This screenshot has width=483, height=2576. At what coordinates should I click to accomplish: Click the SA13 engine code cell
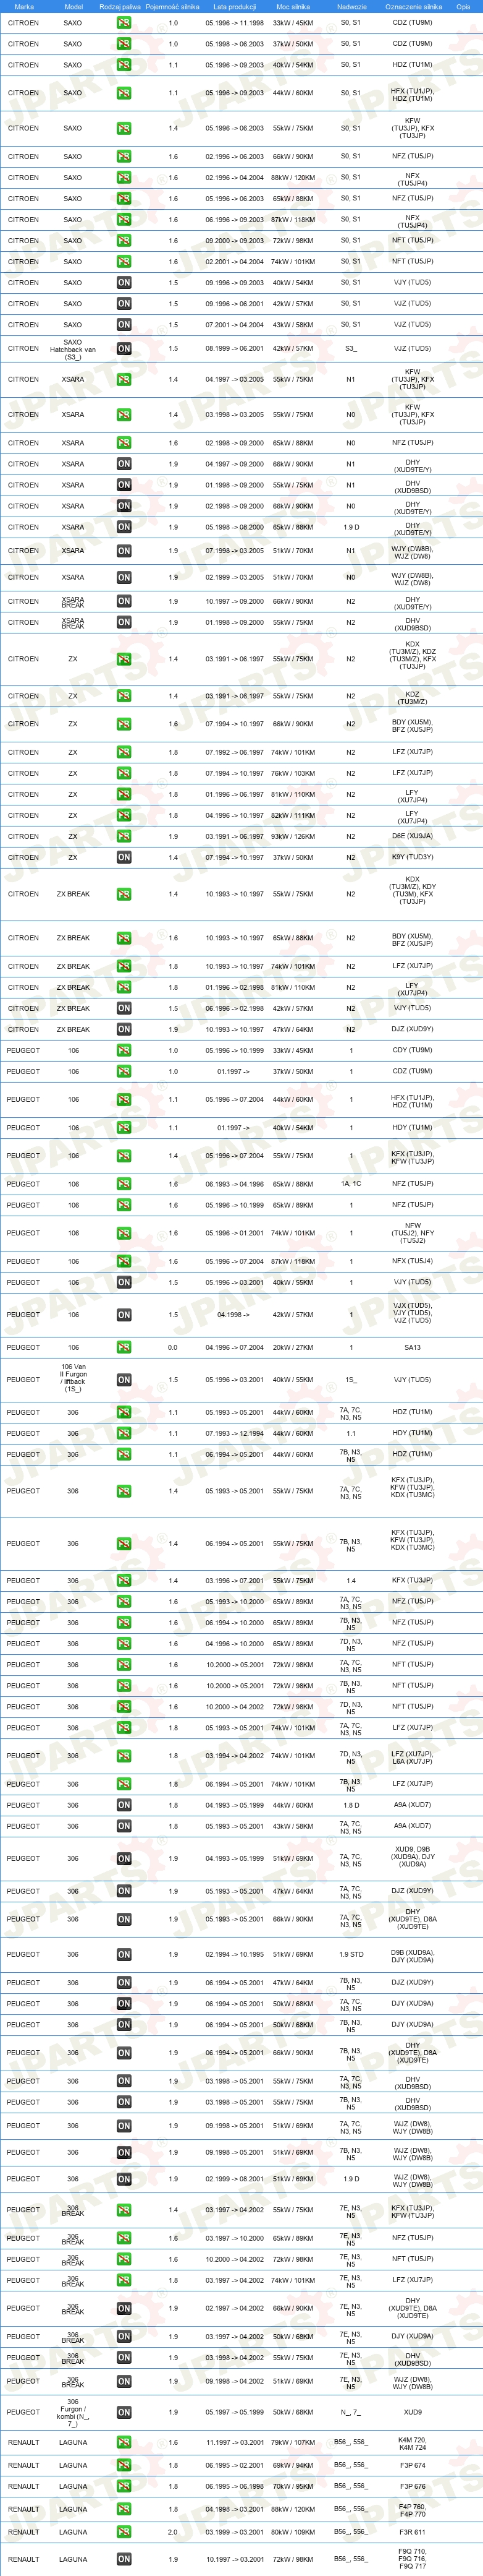412,1348
